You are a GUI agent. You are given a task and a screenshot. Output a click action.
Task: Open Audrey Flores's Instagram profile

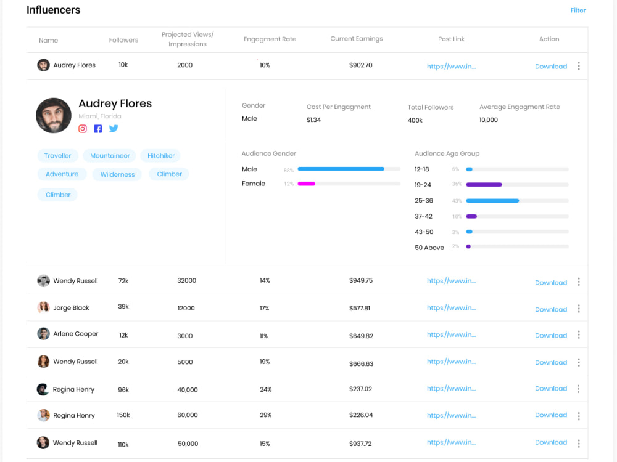83,129
